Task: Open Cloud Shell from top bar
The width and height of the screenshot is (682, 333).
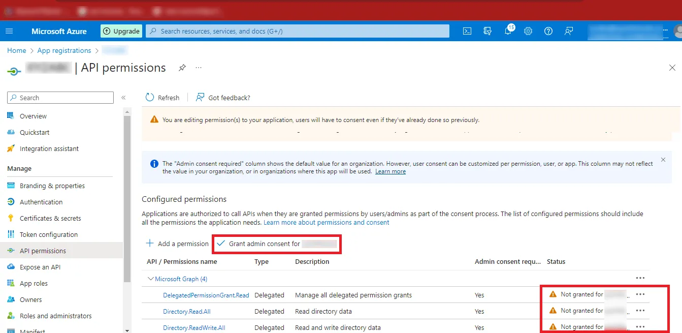Action: (467, 31)
